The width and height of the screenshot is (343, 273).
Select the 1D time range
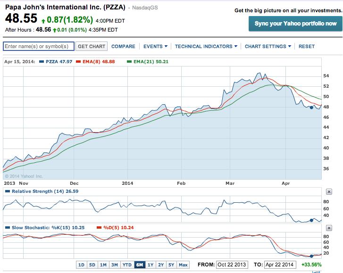81,265
